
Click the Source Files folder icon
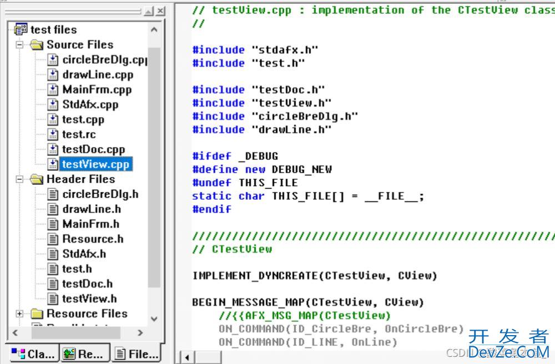[x=37, y=44]
